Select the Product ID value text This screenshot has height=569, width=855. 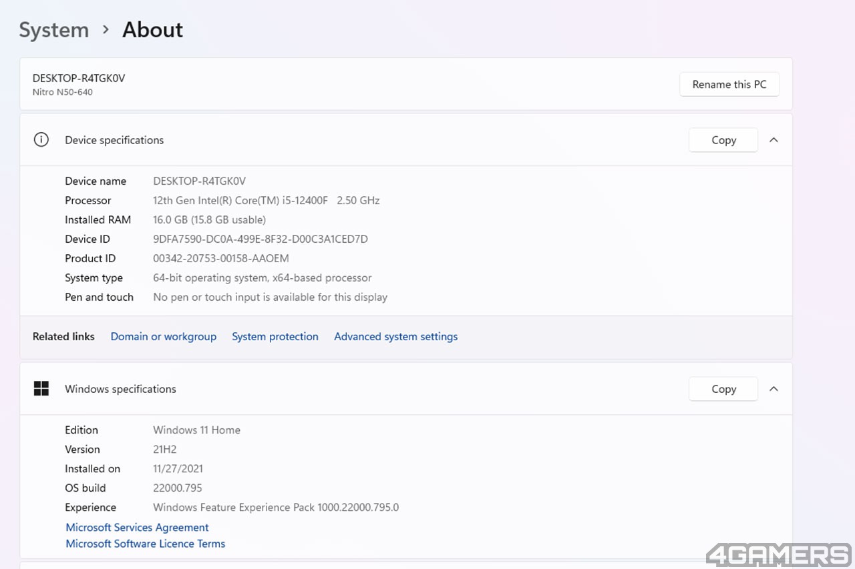coord(221,259)
